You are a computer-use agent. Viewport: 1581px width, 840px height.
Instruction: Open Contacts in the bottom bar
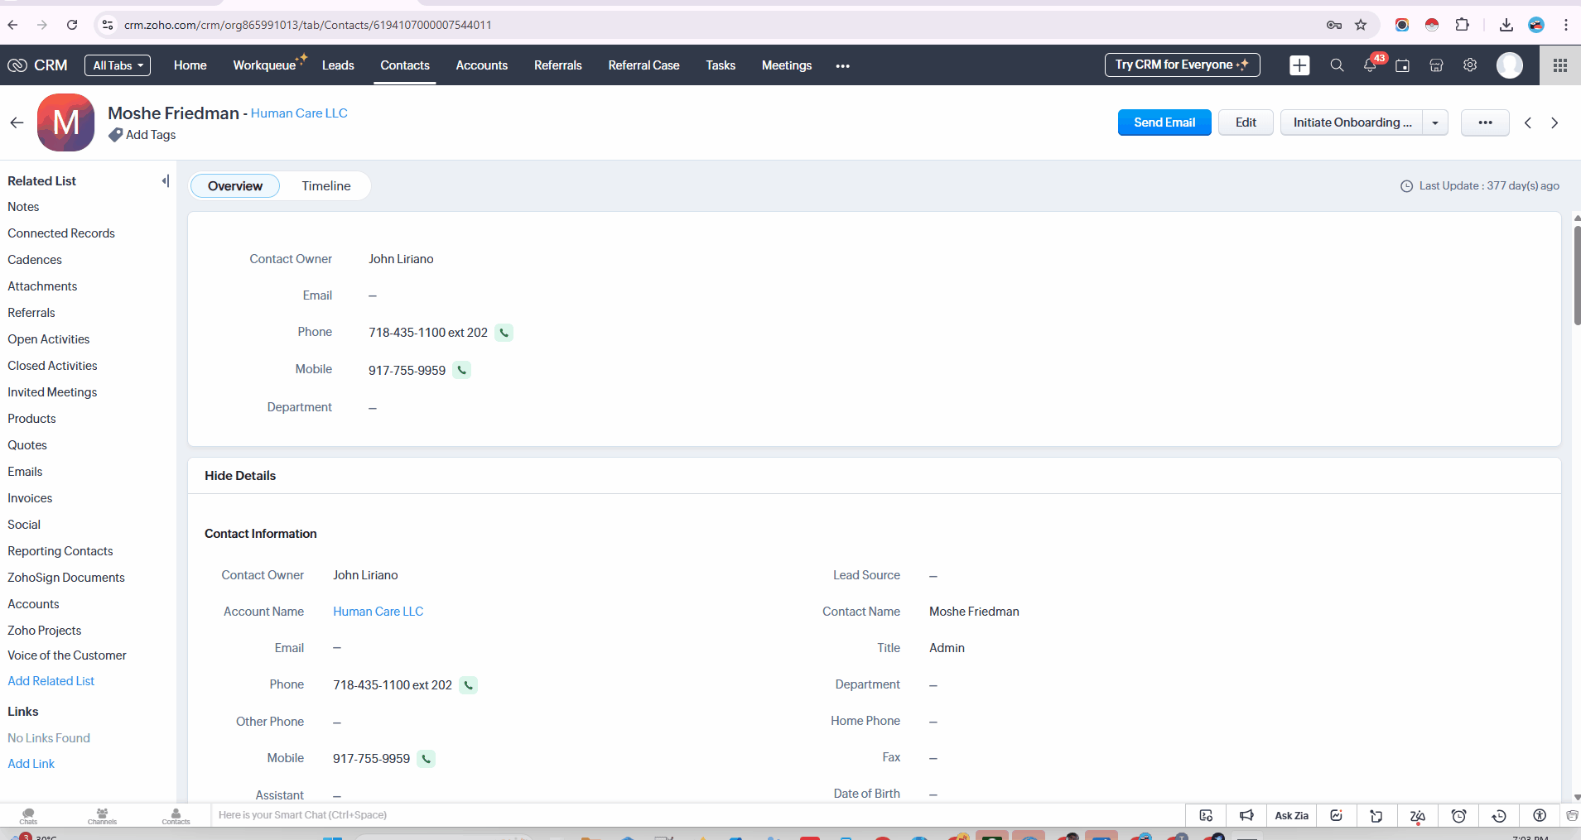coord(176,816)
